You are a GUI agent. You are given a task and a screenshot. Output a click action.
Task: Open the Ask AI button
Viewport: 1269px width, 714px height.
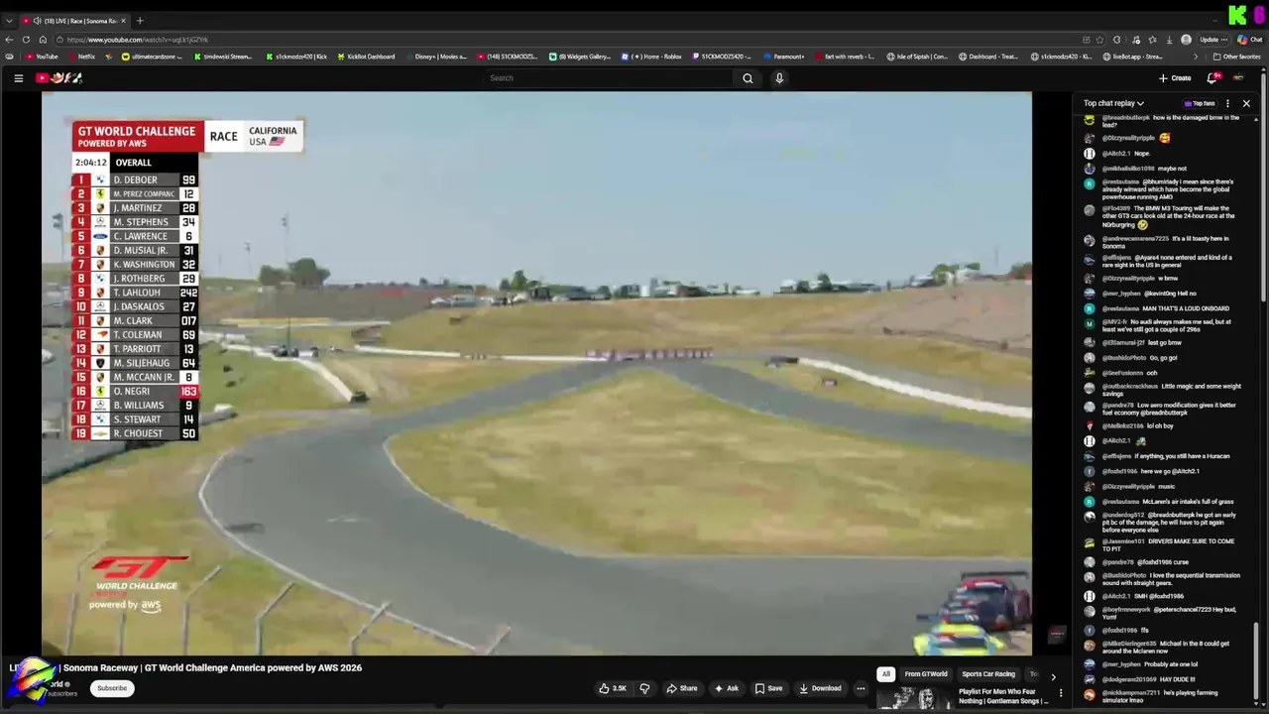click(x=727, y=688)
